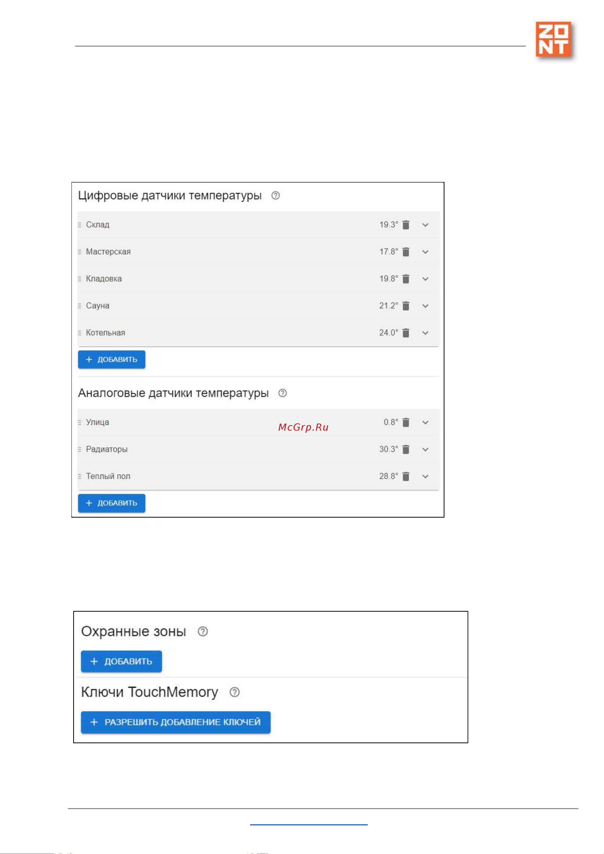Click Разрешить добавление ключей button
Screen dimensions: 604x854
pos(176,722)
